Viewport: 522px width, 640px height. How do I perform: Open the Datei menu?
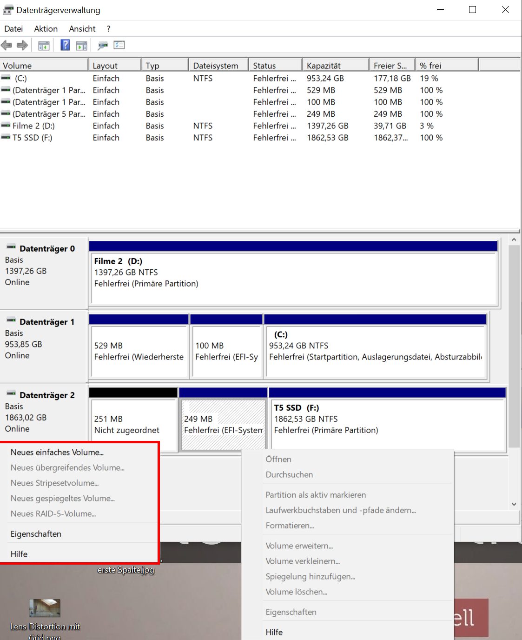coord(13,29)
